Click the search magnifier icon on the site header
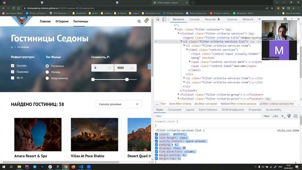 pos(139,21)
